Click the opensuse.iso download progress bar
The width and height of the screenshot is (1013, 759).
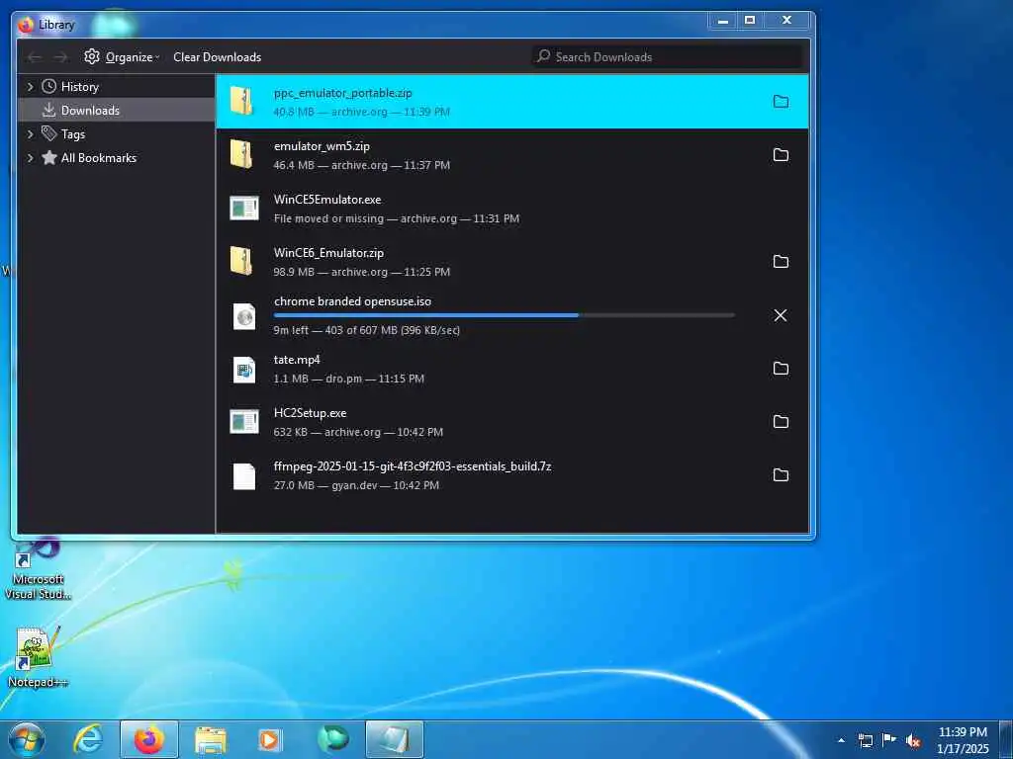(x=504, y=315)
